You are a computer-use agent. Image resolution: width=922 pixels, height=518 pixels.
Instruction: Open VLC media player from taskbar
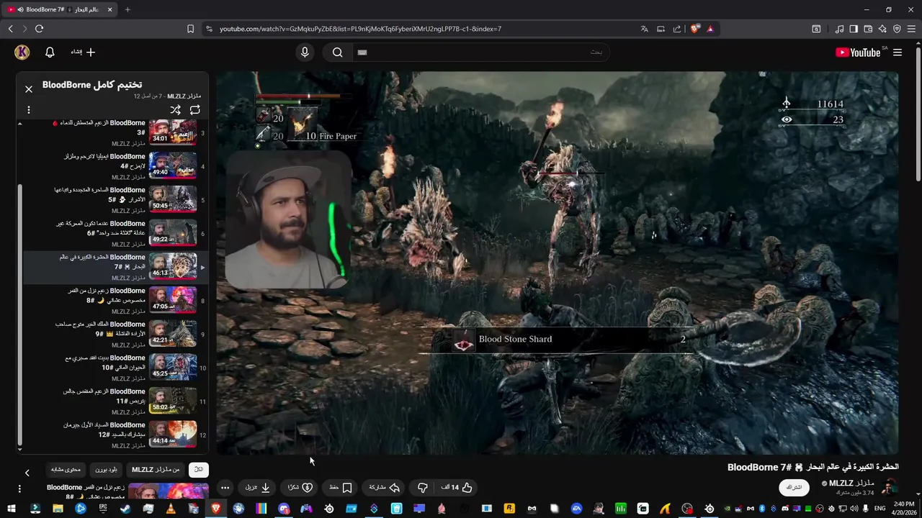tap(171, 509)
